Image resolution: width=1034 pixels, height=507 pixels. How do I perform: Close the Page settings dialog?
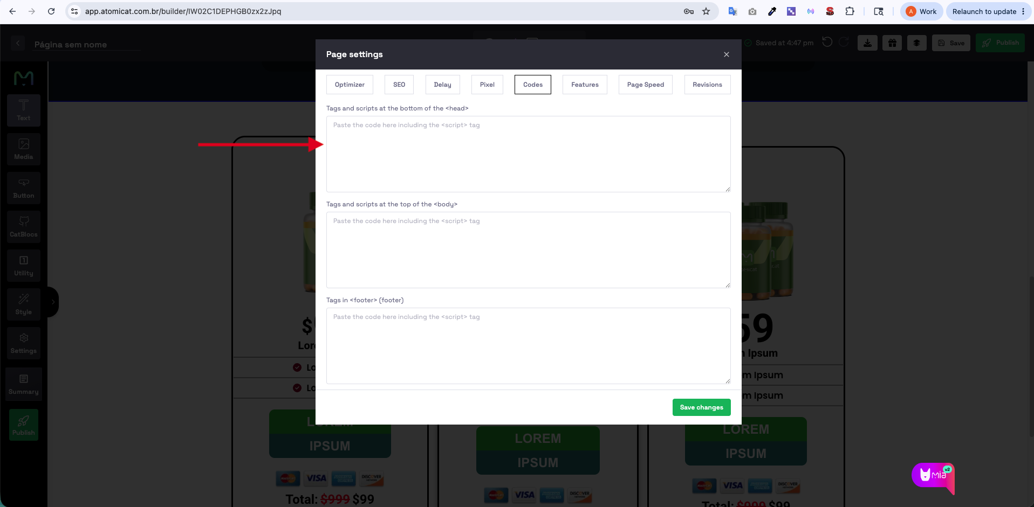(727, 54)
